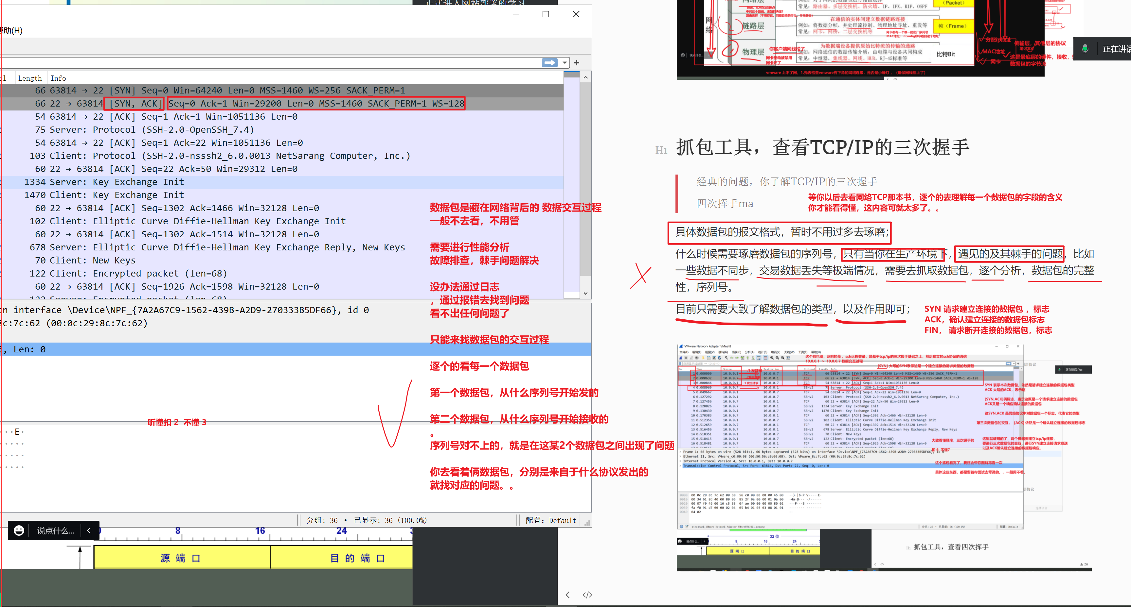Minimize the Wireshark window
The width and height of the screenshot is (1131, 607).
point(516,14)
